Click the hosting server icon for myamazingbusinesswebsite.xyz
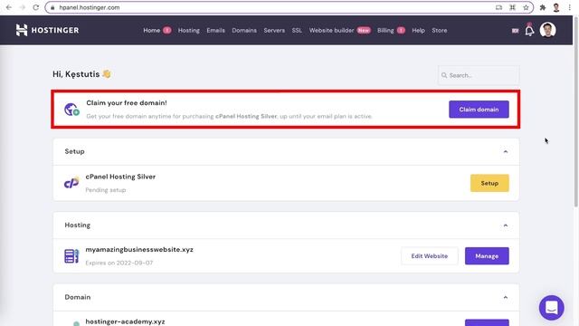Viewport: 579px width, 326px height. [71, 255]
